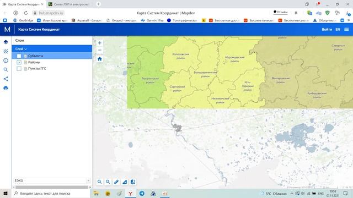Open the Layers panel icon in sidebar
The height and width of the screenshot is (198, 353).
(x=6, y=42)
